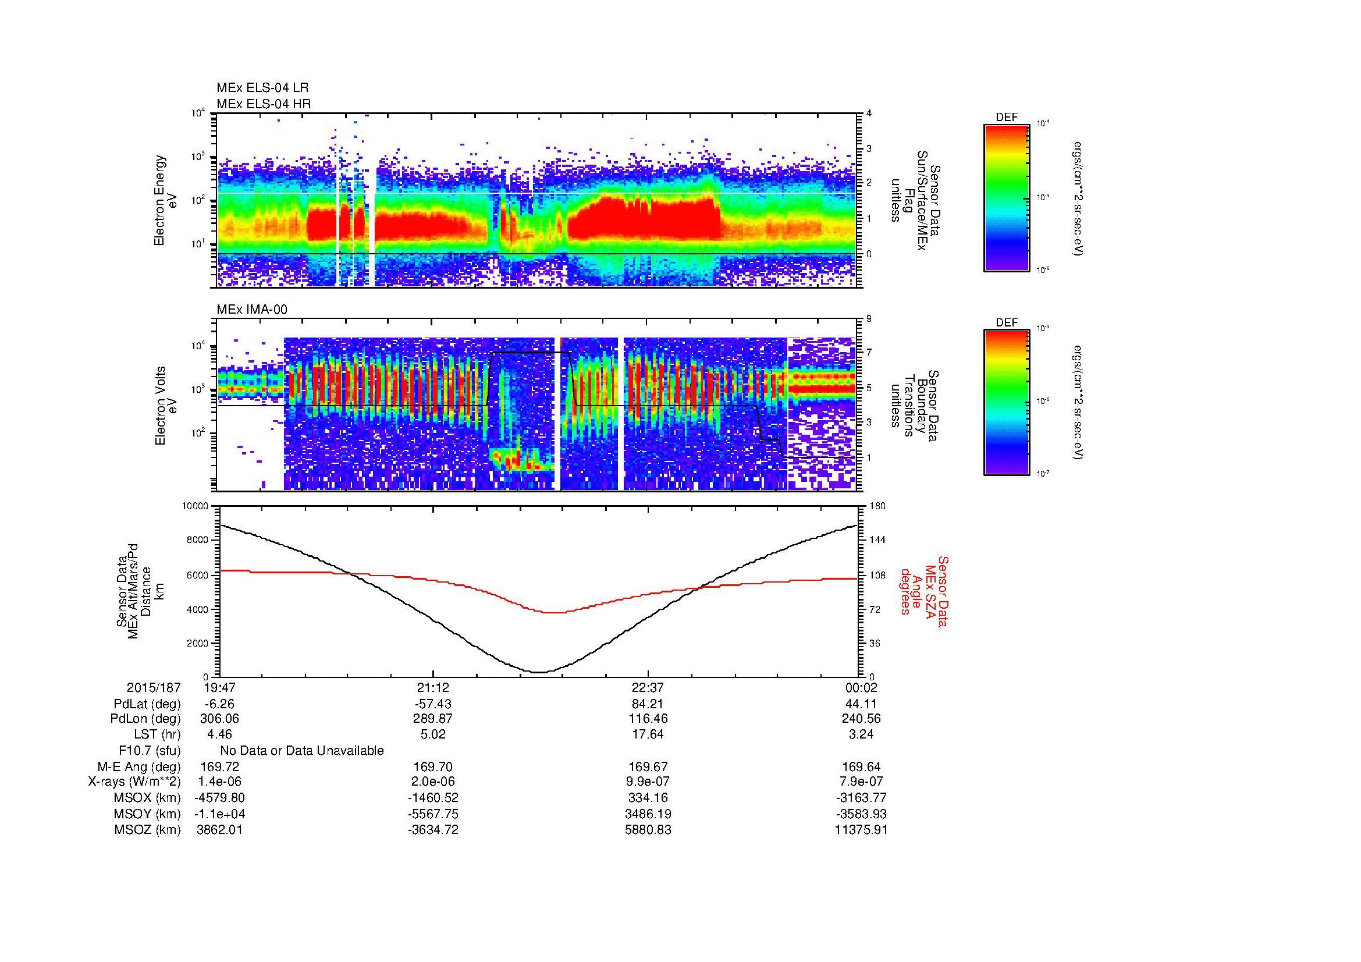Screen dimensions: 1361x962
Task: Click the 'MSOZ (km)' row label
Action: coord(148,830)
